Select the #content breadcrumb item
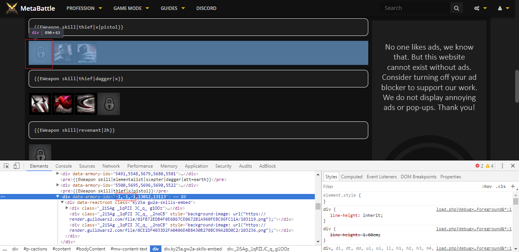 [62, 249]
